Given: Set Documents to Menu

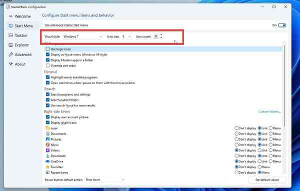Looking at the screenshot, I should point(270,133).
